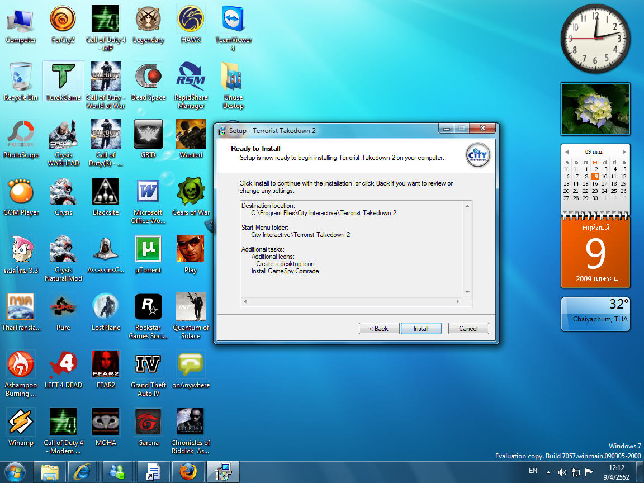
Task: Select the Grand Theft Auto IV icon
Action: click(148, 373)
